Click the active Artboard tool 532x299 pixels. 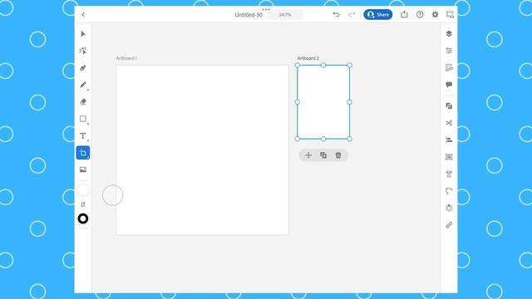click(x=83, y=153)
